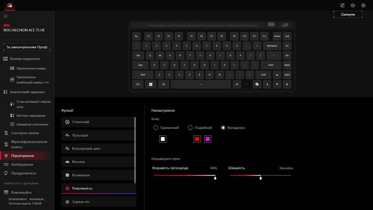The image size is (373, 210).
Task: Click the magenta color swatch
Action: click(207, 139)
